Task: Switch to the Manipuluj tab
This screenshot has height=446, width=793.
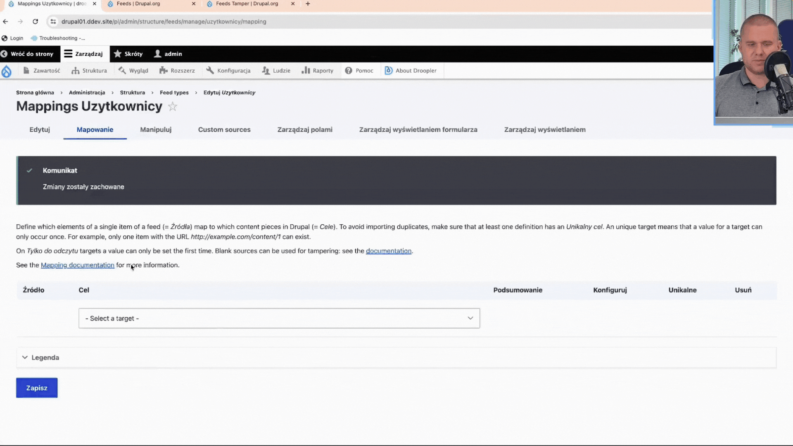Action: (x=156, y=130)
